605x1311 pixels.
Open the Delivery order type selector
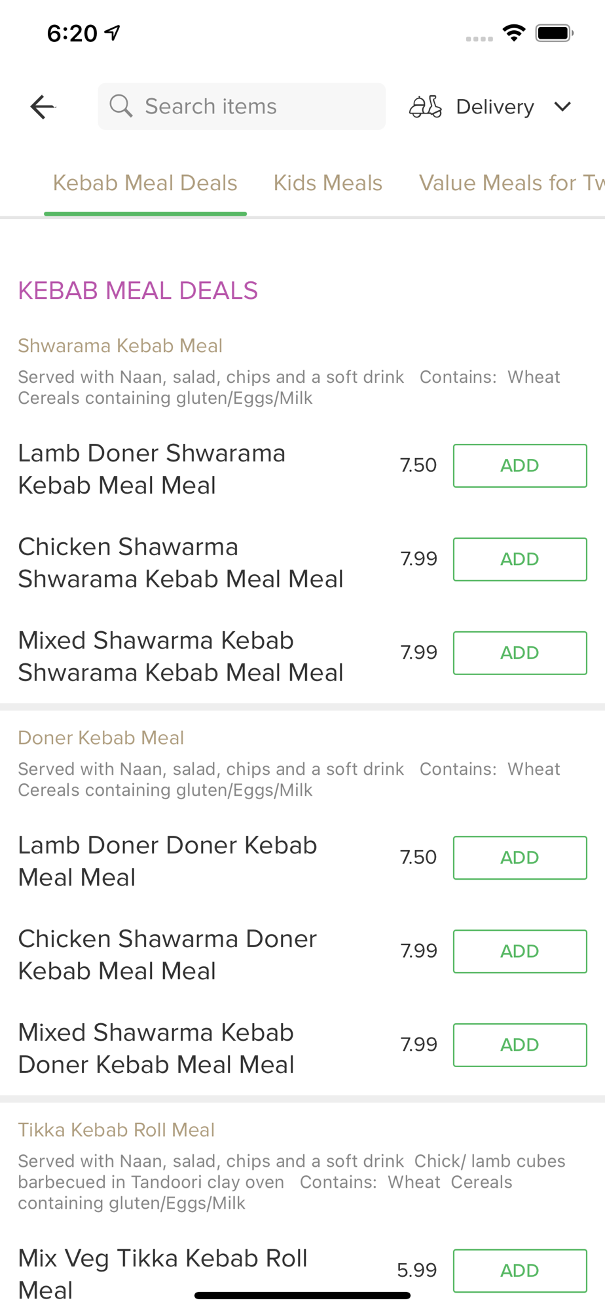(x=494, y=106)
